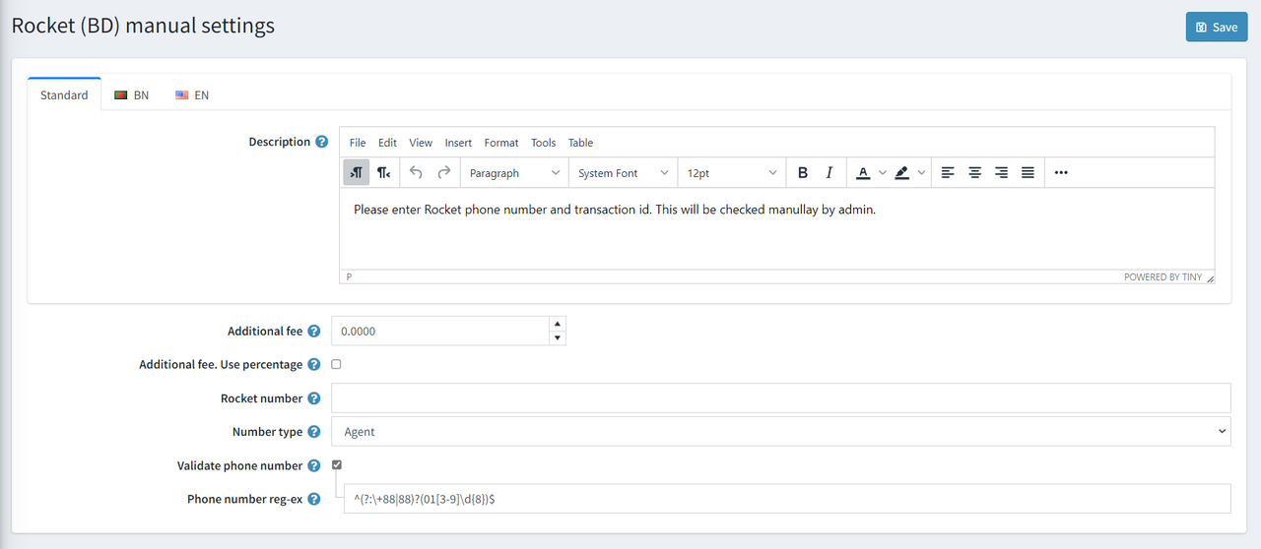
Task: Click the Phone number reg-ex field
Action: [x=786, y=499]
